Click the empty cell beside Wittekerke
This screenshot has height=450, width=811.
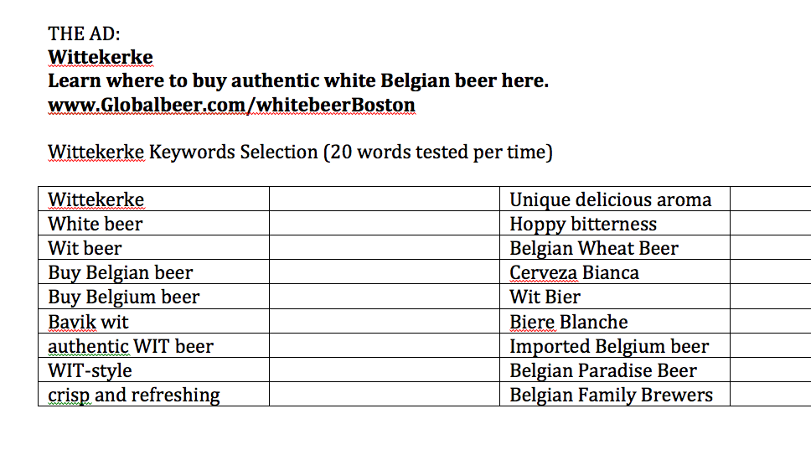coord(385,199)
